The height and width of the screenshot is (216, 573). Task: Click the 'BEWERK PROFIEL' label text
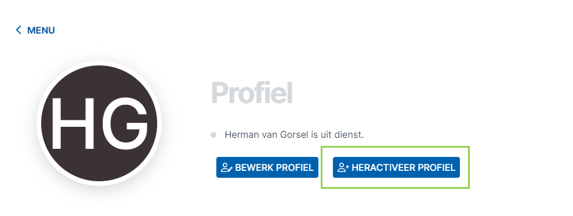pos(274,167)
